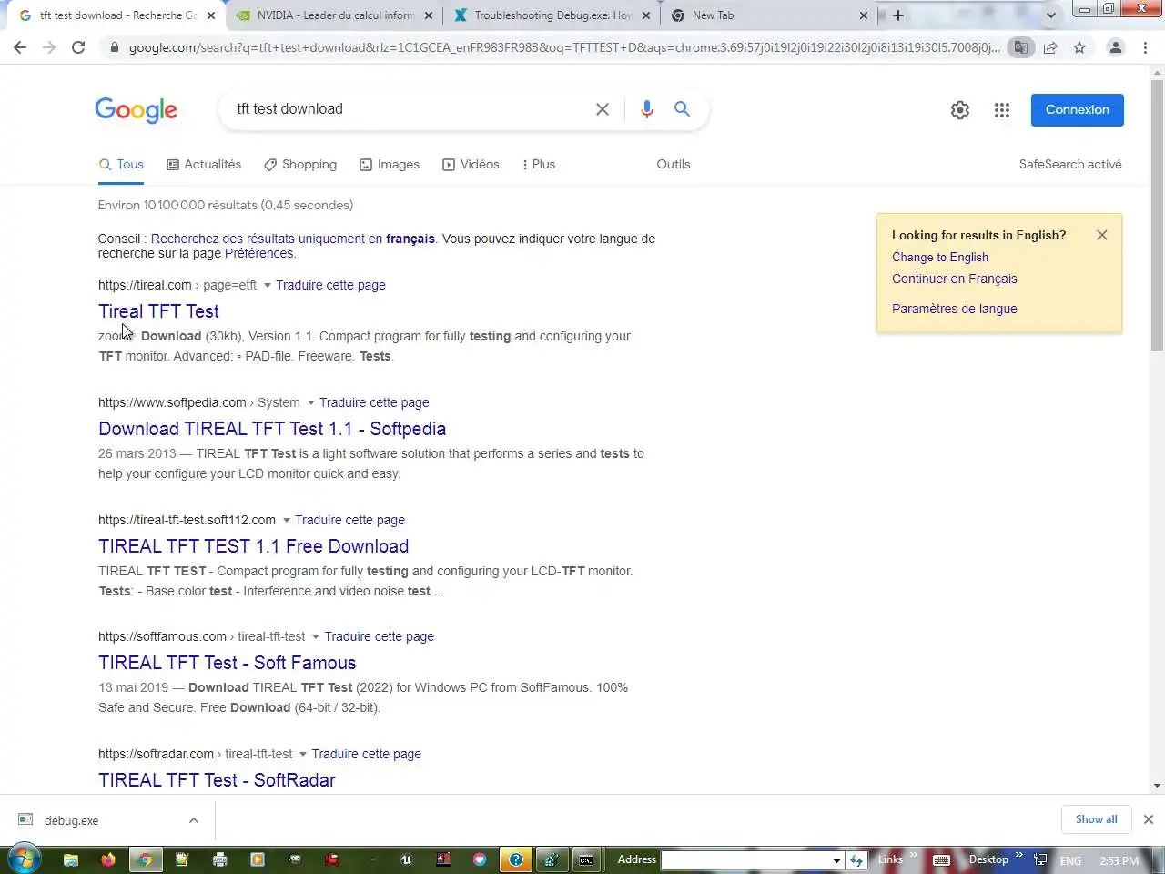Bookmark this page with the star icon

pyautogui.click(x=1079, y=47)
